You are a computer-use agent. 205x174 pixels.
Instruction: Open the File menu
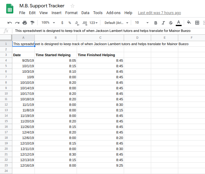click(22, 13)
